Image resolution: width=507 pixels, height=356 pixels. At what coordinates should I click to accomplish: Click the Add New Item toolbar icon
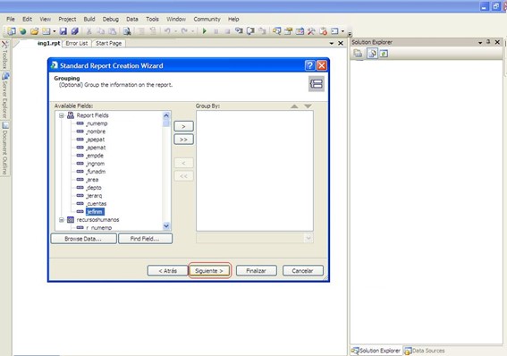click(46, 31)
